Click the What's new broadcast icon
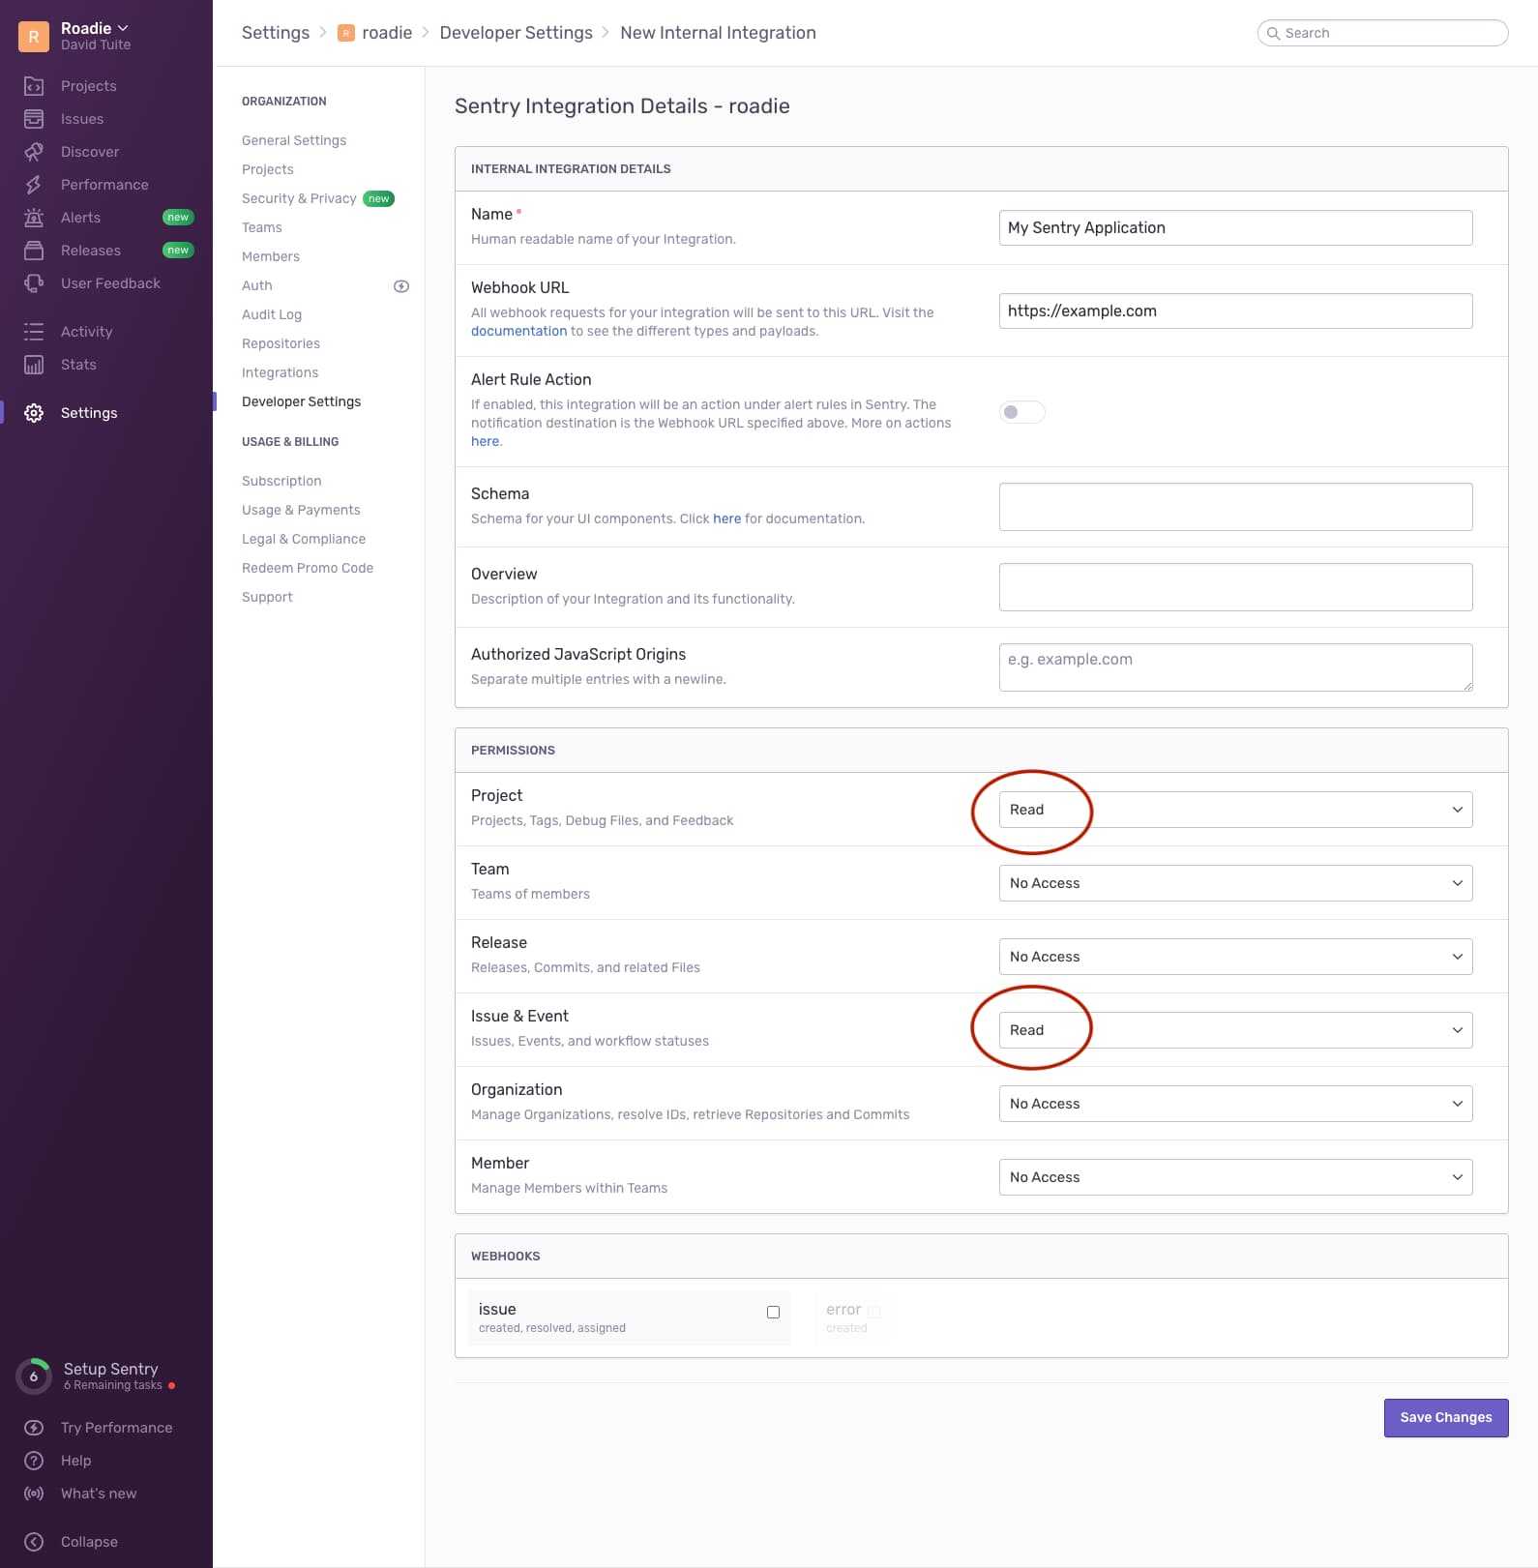This screenshot has height=1568, width=1538. [x=34, y=1494]
